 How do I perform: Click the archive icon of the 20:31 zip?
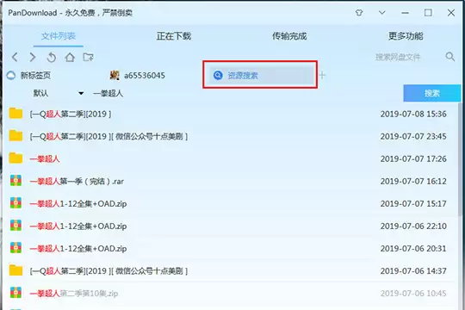click(15, 248)
